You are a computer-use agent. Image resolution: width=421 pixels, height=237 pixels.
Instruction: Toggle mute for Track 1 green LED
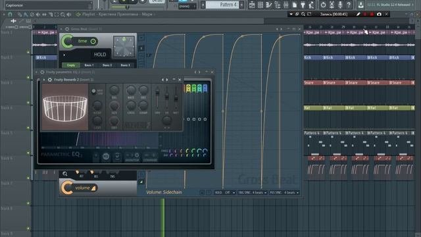(28, 52)
